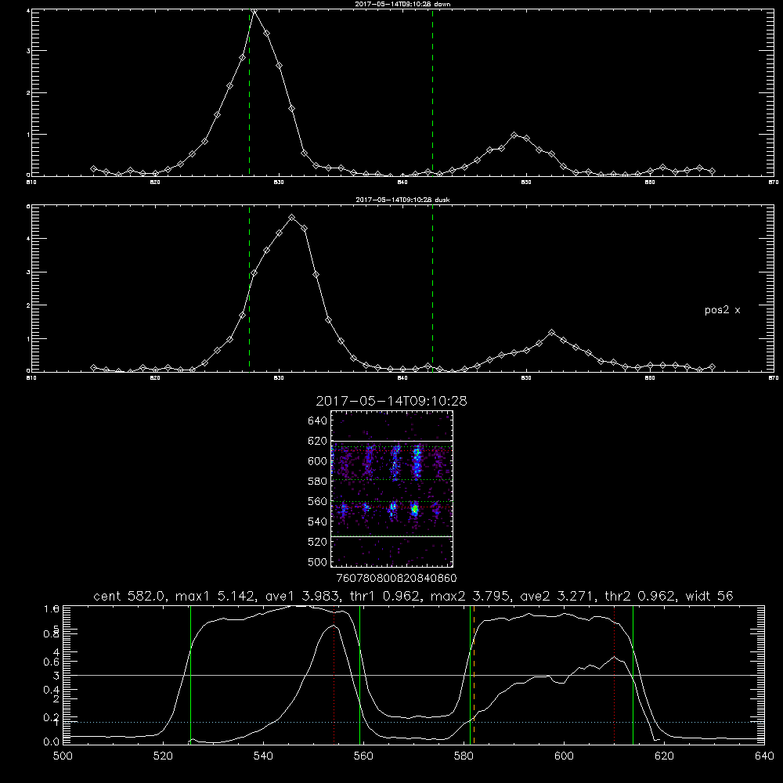Click 'max1 5.142' in the stats line

216,596
